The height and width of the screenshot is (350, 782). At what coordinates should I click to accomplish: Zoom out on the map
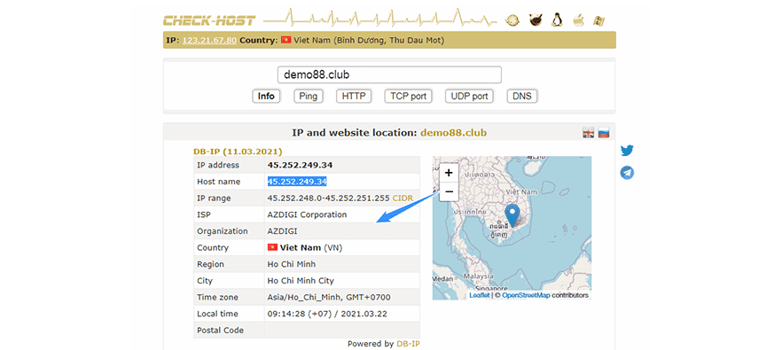(449, 191)
